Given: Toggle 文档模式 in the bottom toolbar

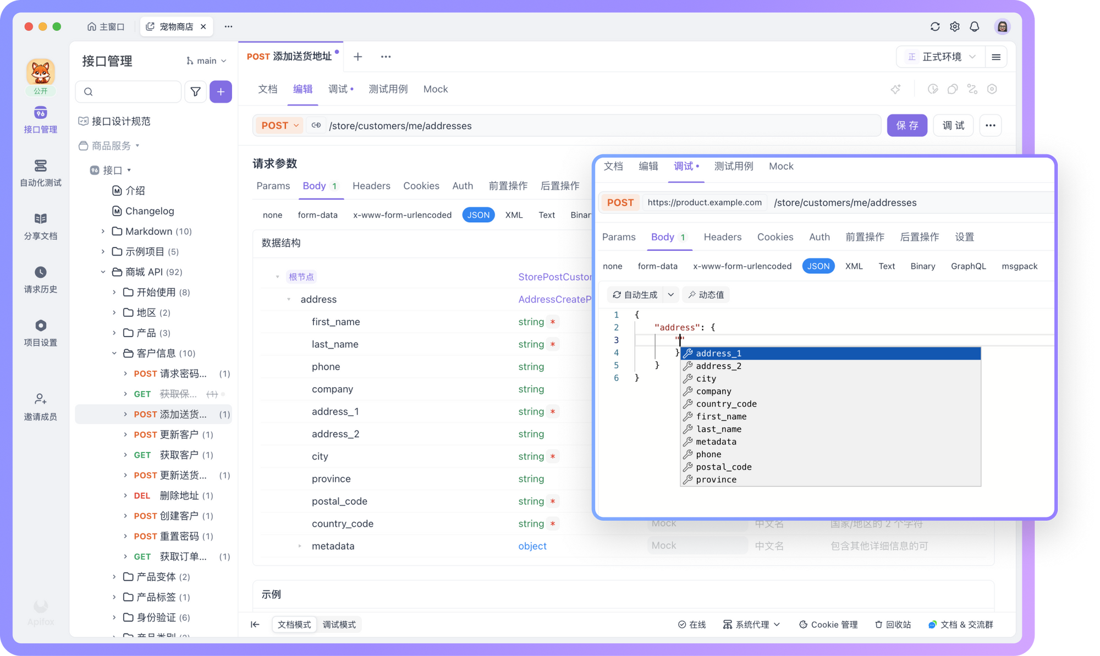Looking at the screenshot, I should (294, 624).
